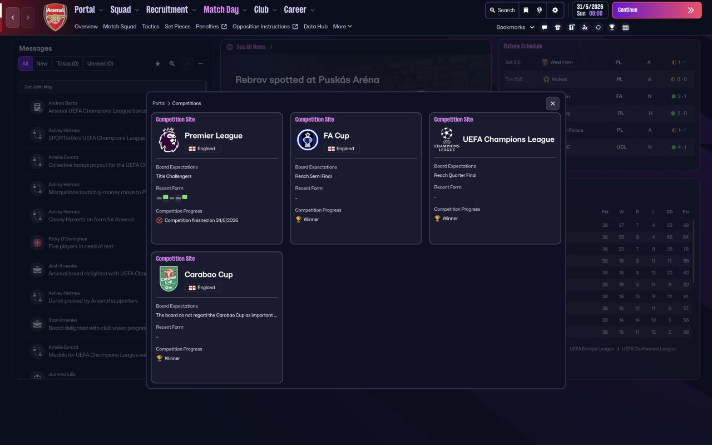Click Portal in the popup breadcrumb

pyautogui.click(x=159, y=103)
